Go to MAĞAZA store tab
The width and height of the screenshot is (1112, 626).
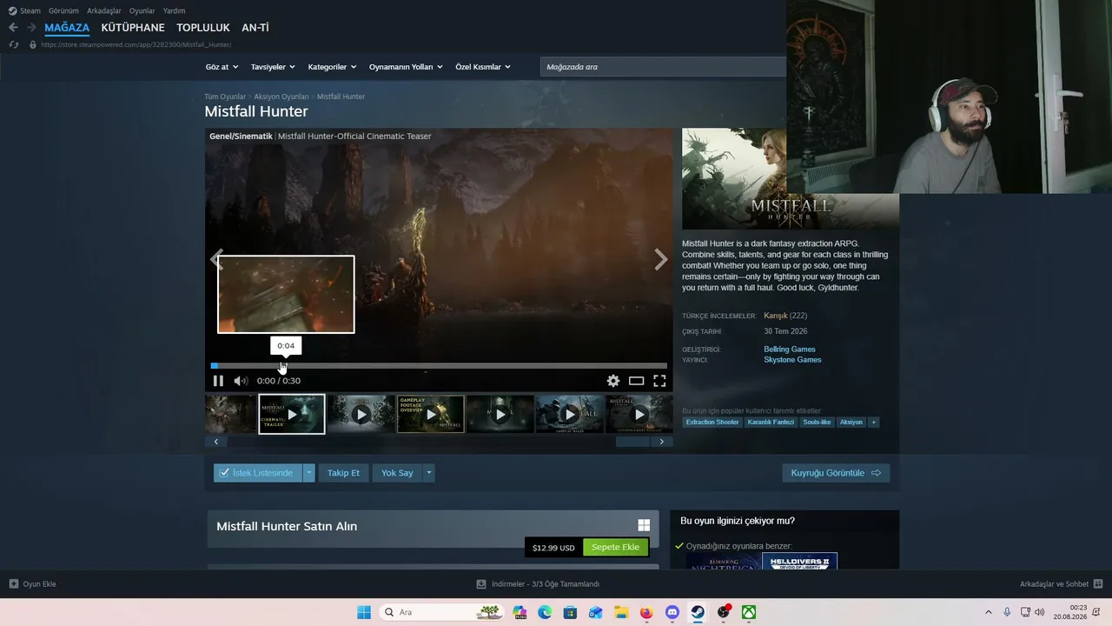[x=67, y=28]
